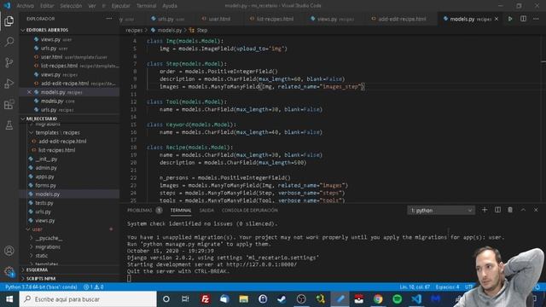The height and width of the screenshot is (307, 546).
Task: Open the Terminal menu in menu bar
Action: [146, 6]
